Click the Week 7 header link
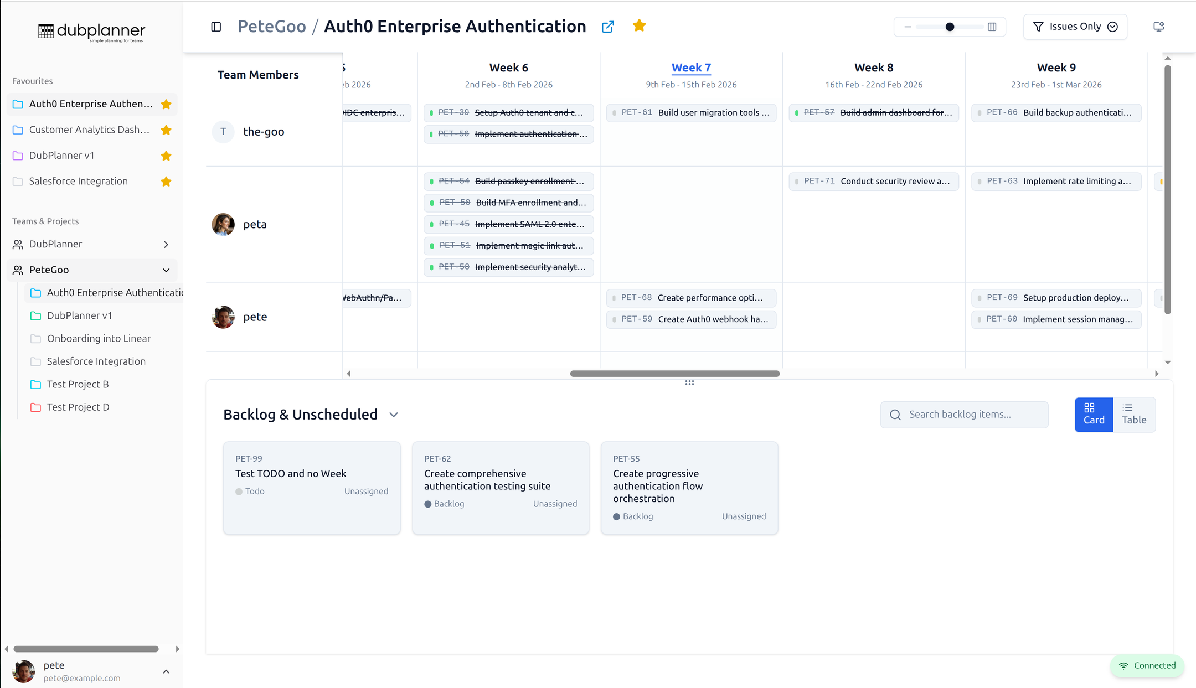The image size is (1196, 688). coord(690,68)
